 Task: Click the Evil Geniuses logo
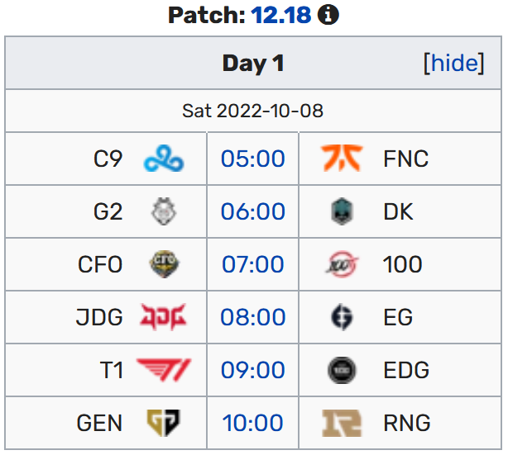(341, 317)
